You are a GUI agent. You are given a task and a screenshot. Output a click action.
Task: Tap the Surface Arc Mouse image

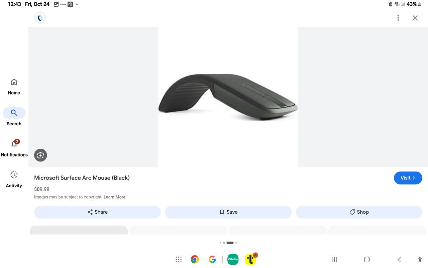coord(228,97)
